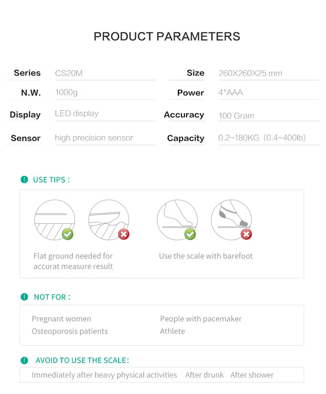Click the 0.2~180KG capacity value
The height and width of the screenshot is (394, 326).
pyautogui.click(x=262, y=138)
